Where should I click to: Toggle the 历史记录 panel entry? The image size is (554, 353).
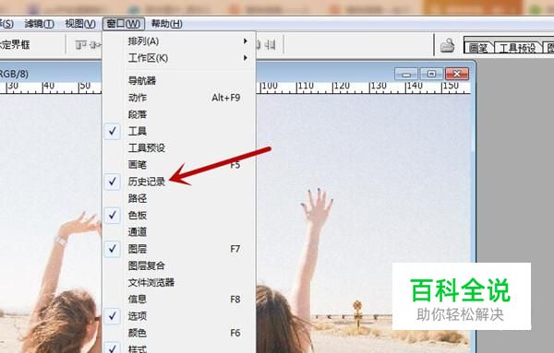[x=179, y=182]
